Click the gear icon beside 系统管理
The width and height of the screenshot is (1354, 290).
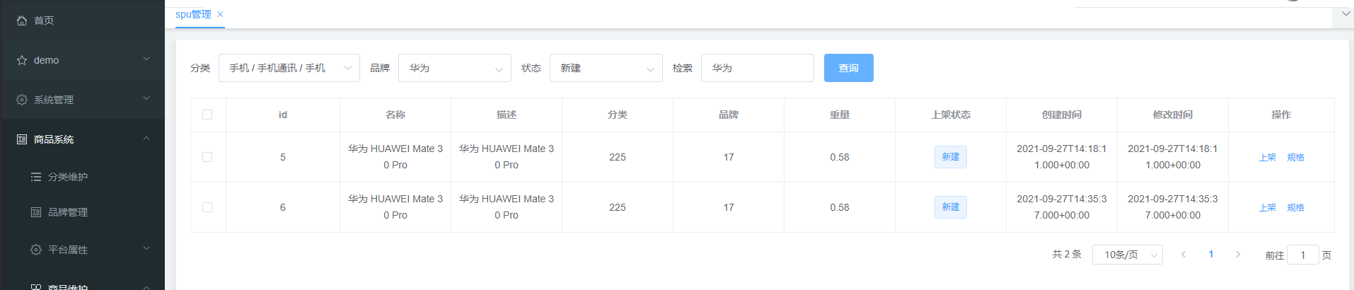click(22, 100)
